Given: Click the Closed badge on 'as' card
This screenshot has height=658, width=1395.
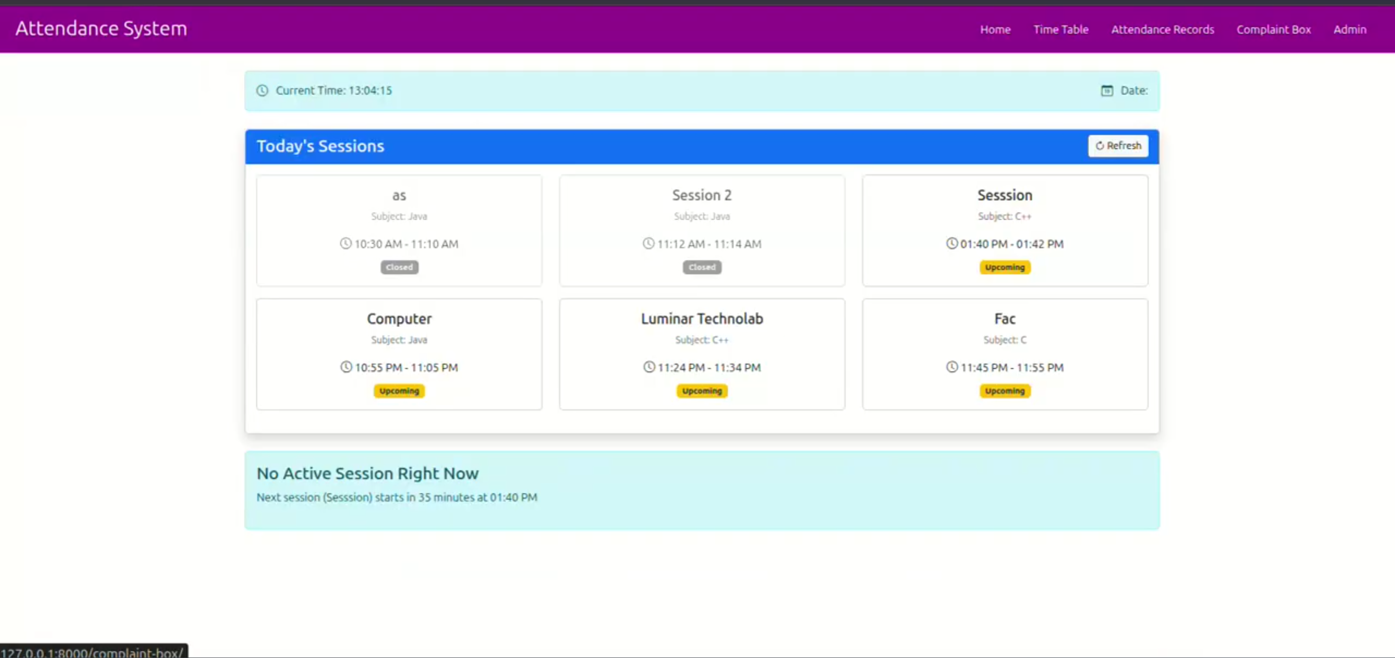Looking at the screenshot, I should pyautogui.click(x=399, y=267).
